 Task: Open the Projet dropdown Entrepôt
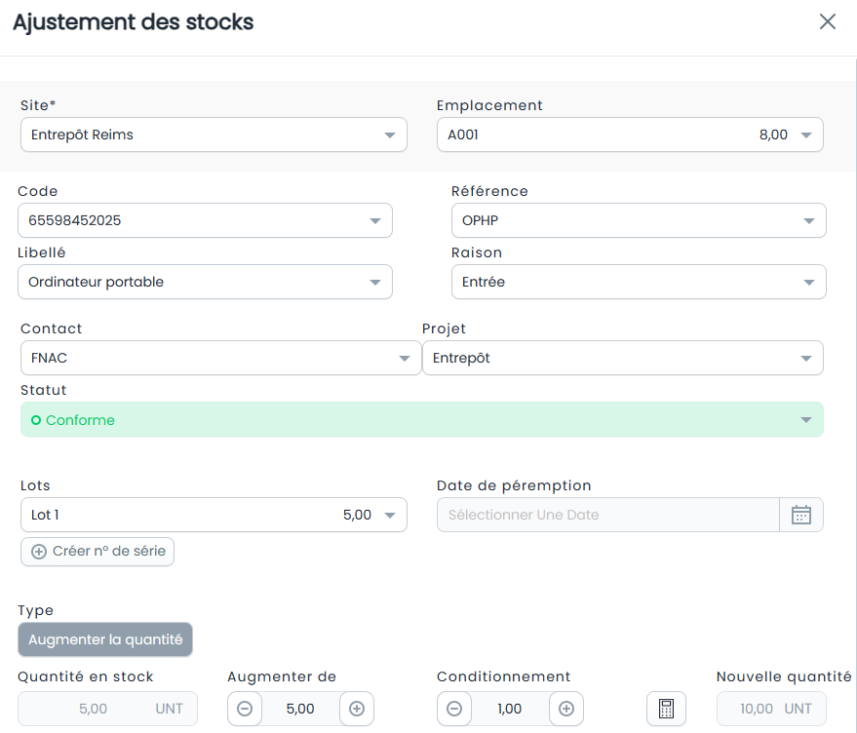(x=623, y=358)
